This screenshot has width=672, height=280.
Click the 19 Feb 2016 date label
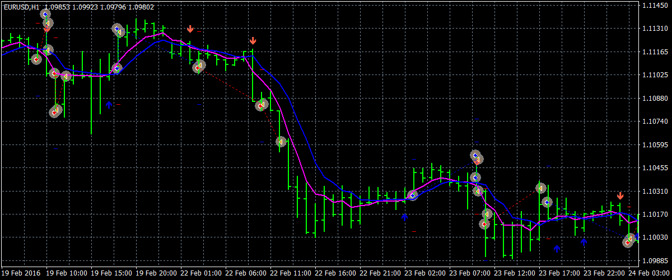[x=21, y=273]
